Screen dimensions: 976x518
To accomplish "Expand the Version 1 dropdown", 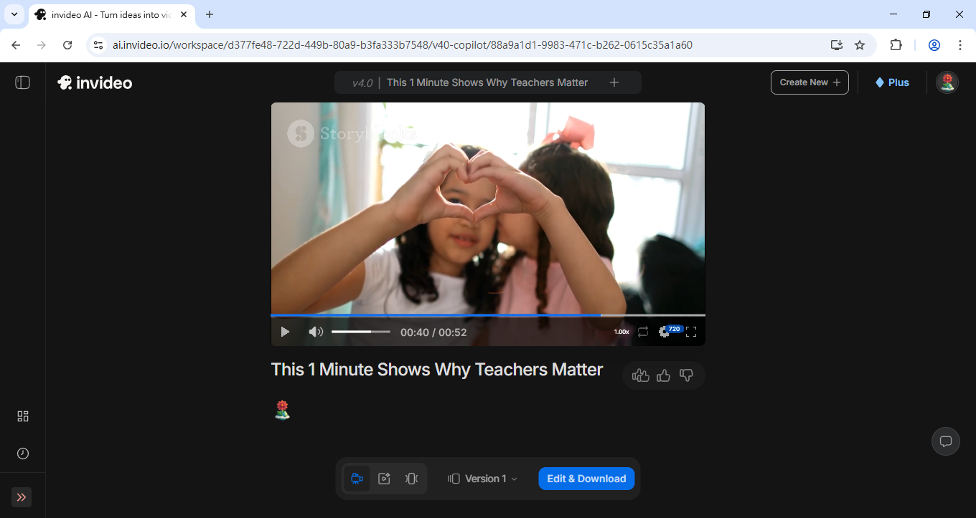I will point(482,478).
